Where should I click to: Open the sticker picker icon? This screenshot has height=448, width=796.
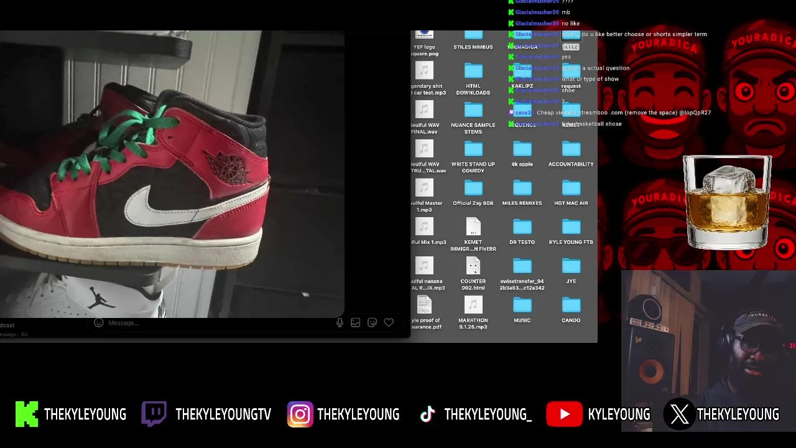pyautogui.click(x=372, y=322)
